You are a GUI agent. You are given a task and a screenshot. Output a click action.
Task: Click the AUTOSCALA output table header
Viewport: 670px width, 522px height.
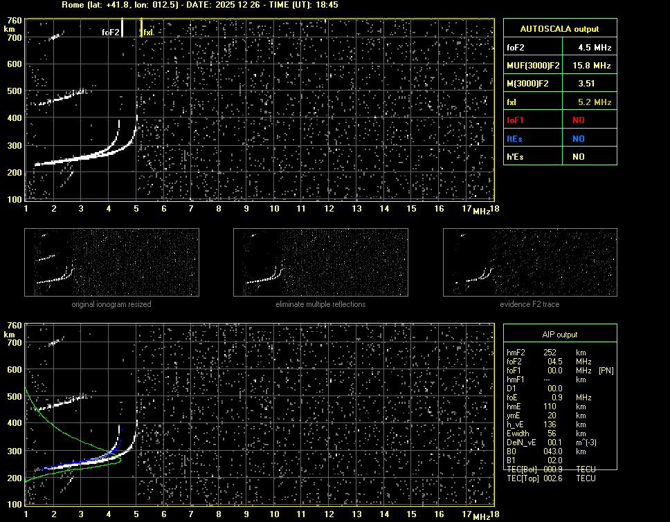pos(559,29)
